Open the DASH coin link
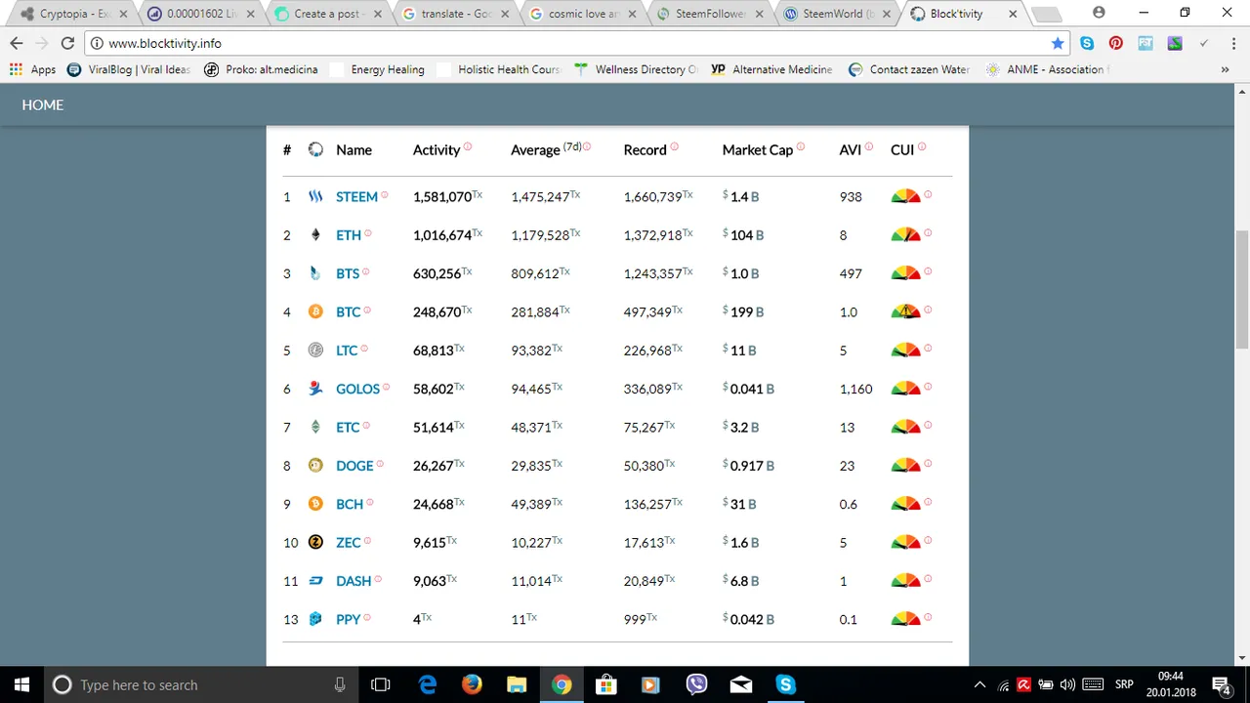Viewport: 1250px width, 703px height. 354,581
